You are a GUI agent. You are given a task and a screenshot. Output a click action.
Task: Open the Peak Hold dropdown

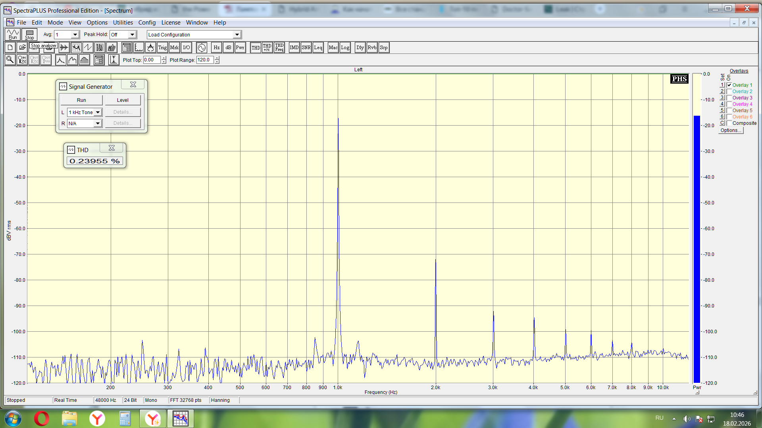(133, 35)
